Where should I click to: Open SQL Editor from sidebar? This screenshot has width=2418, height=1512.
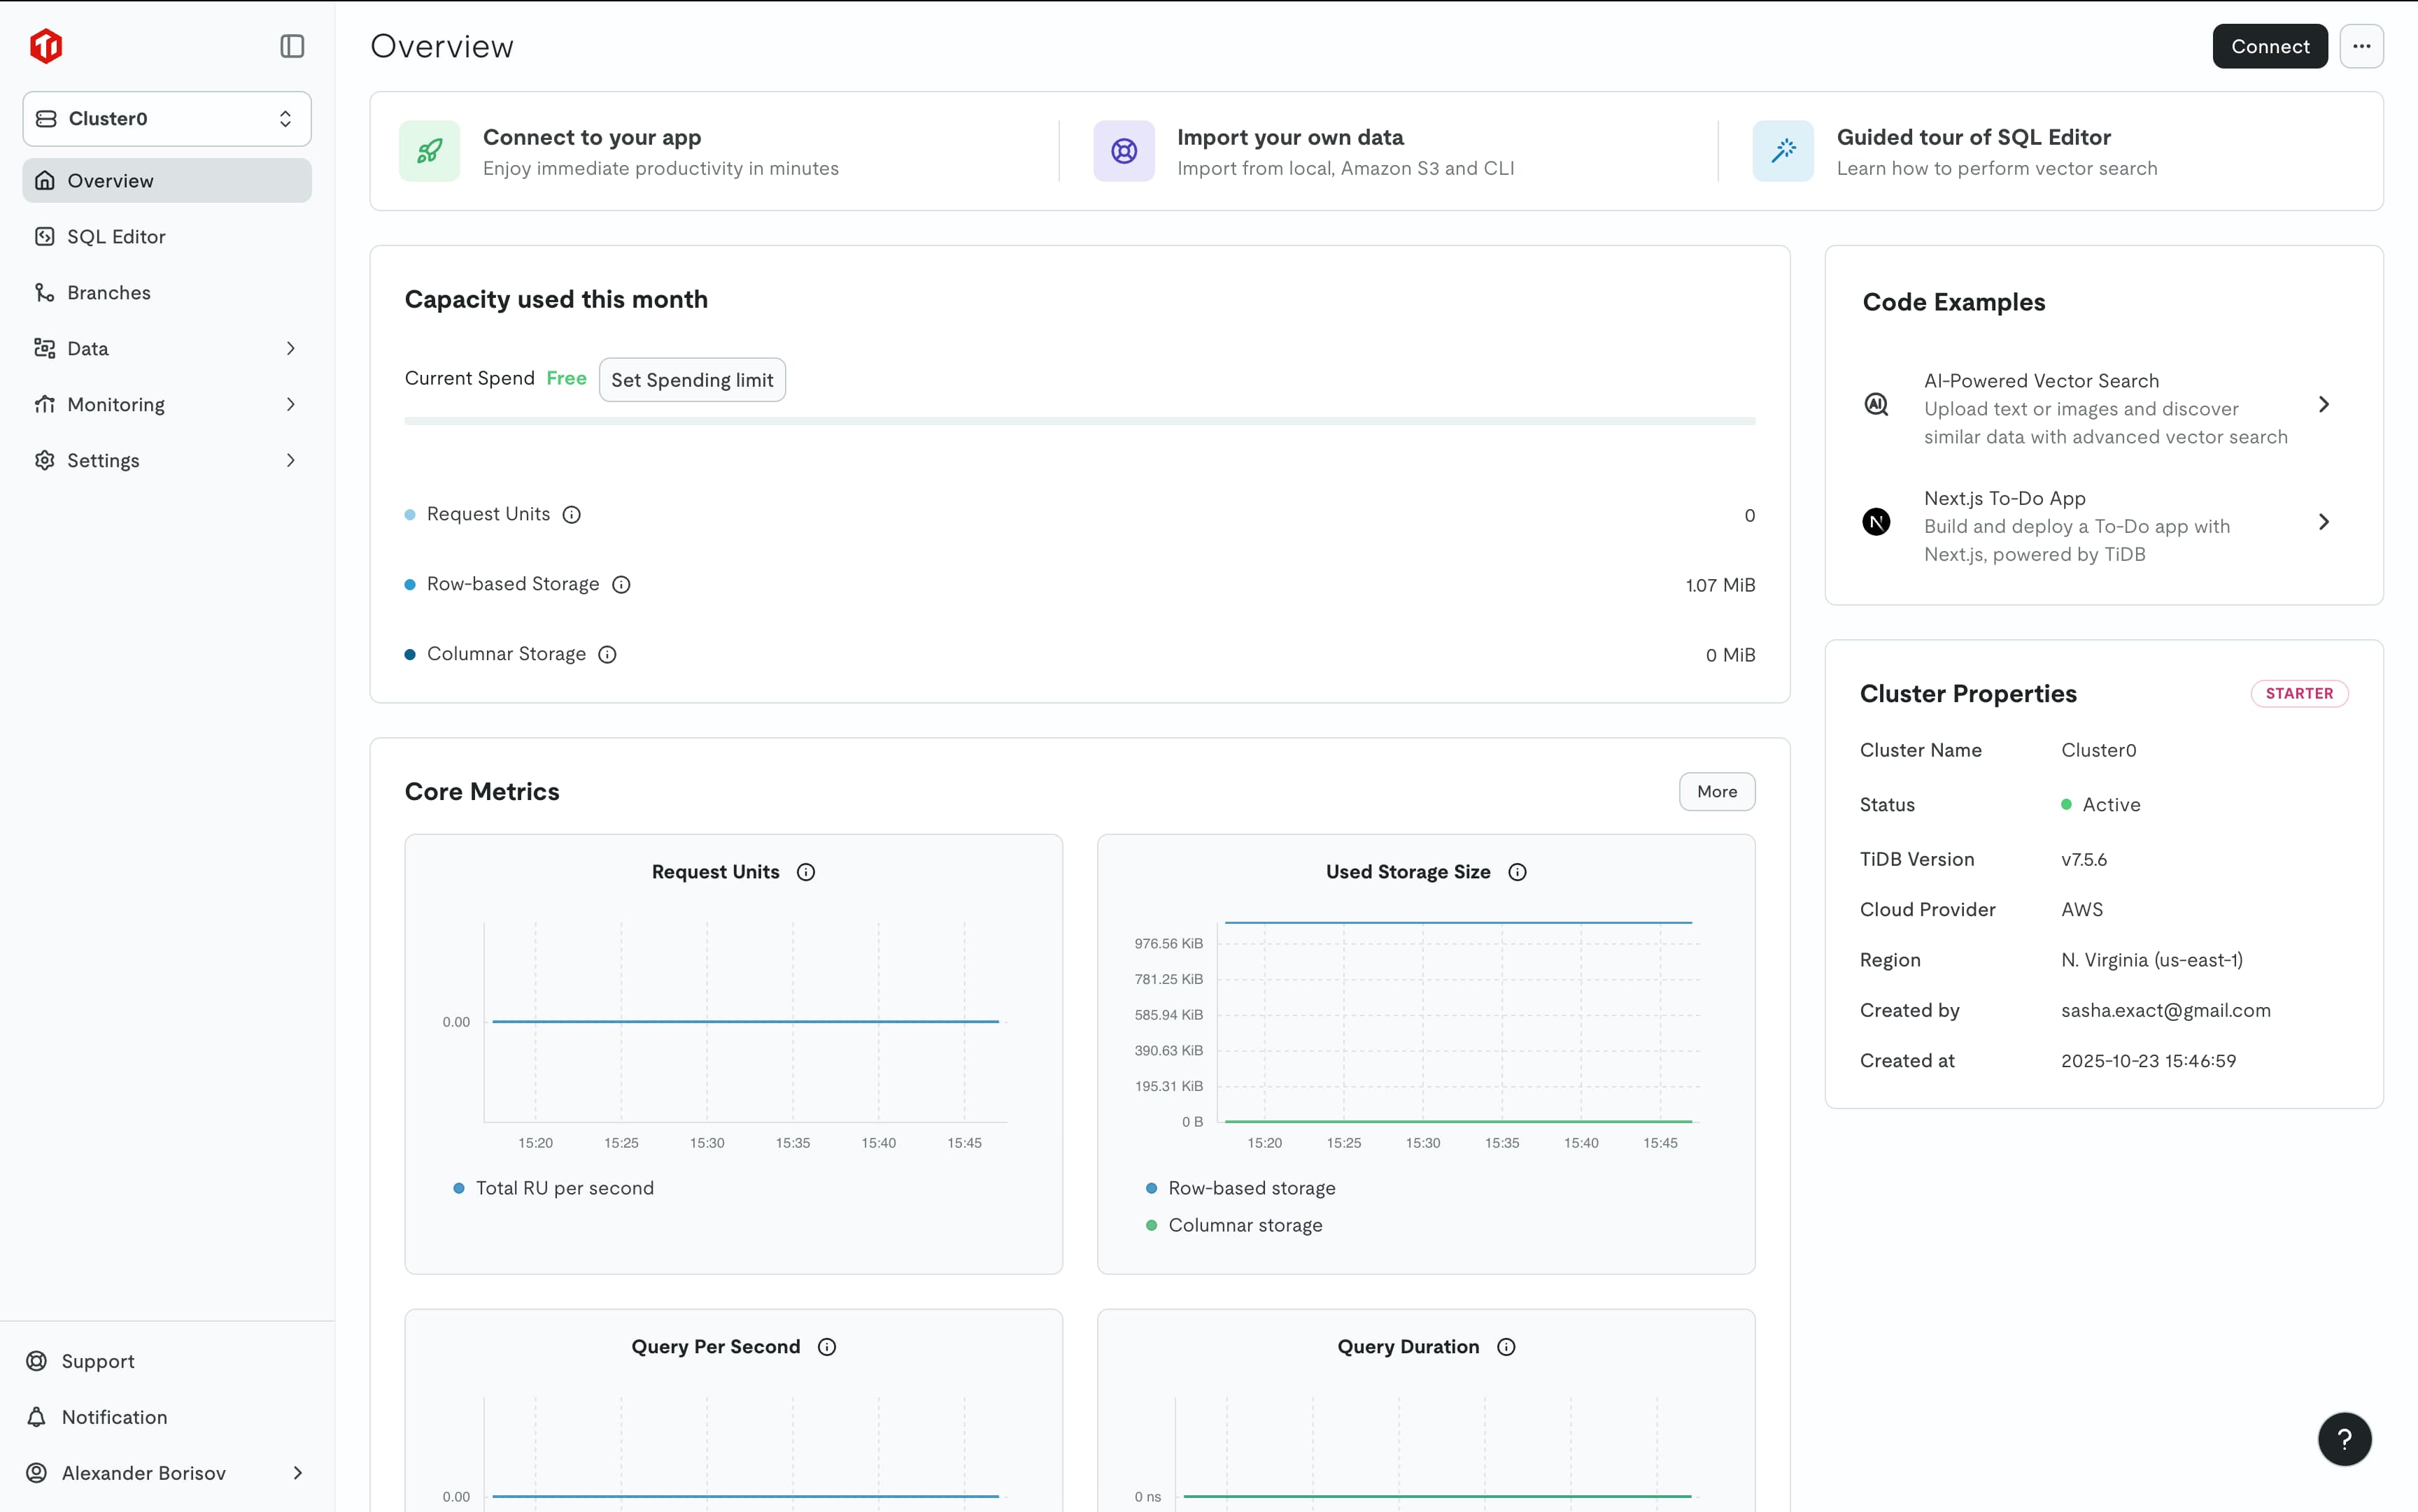click(116, 237)
